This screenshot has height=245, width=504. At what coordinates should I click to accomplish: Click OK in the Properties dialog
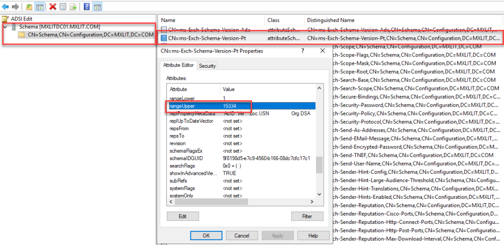click(x=206, y=236)
